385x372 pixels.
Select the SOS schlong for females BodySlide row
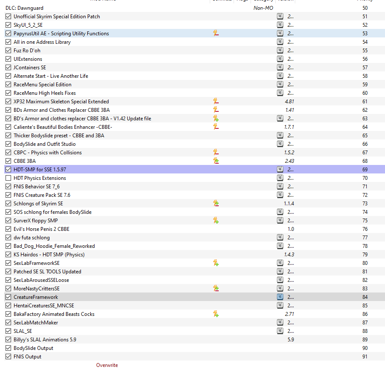click(194, 212)
